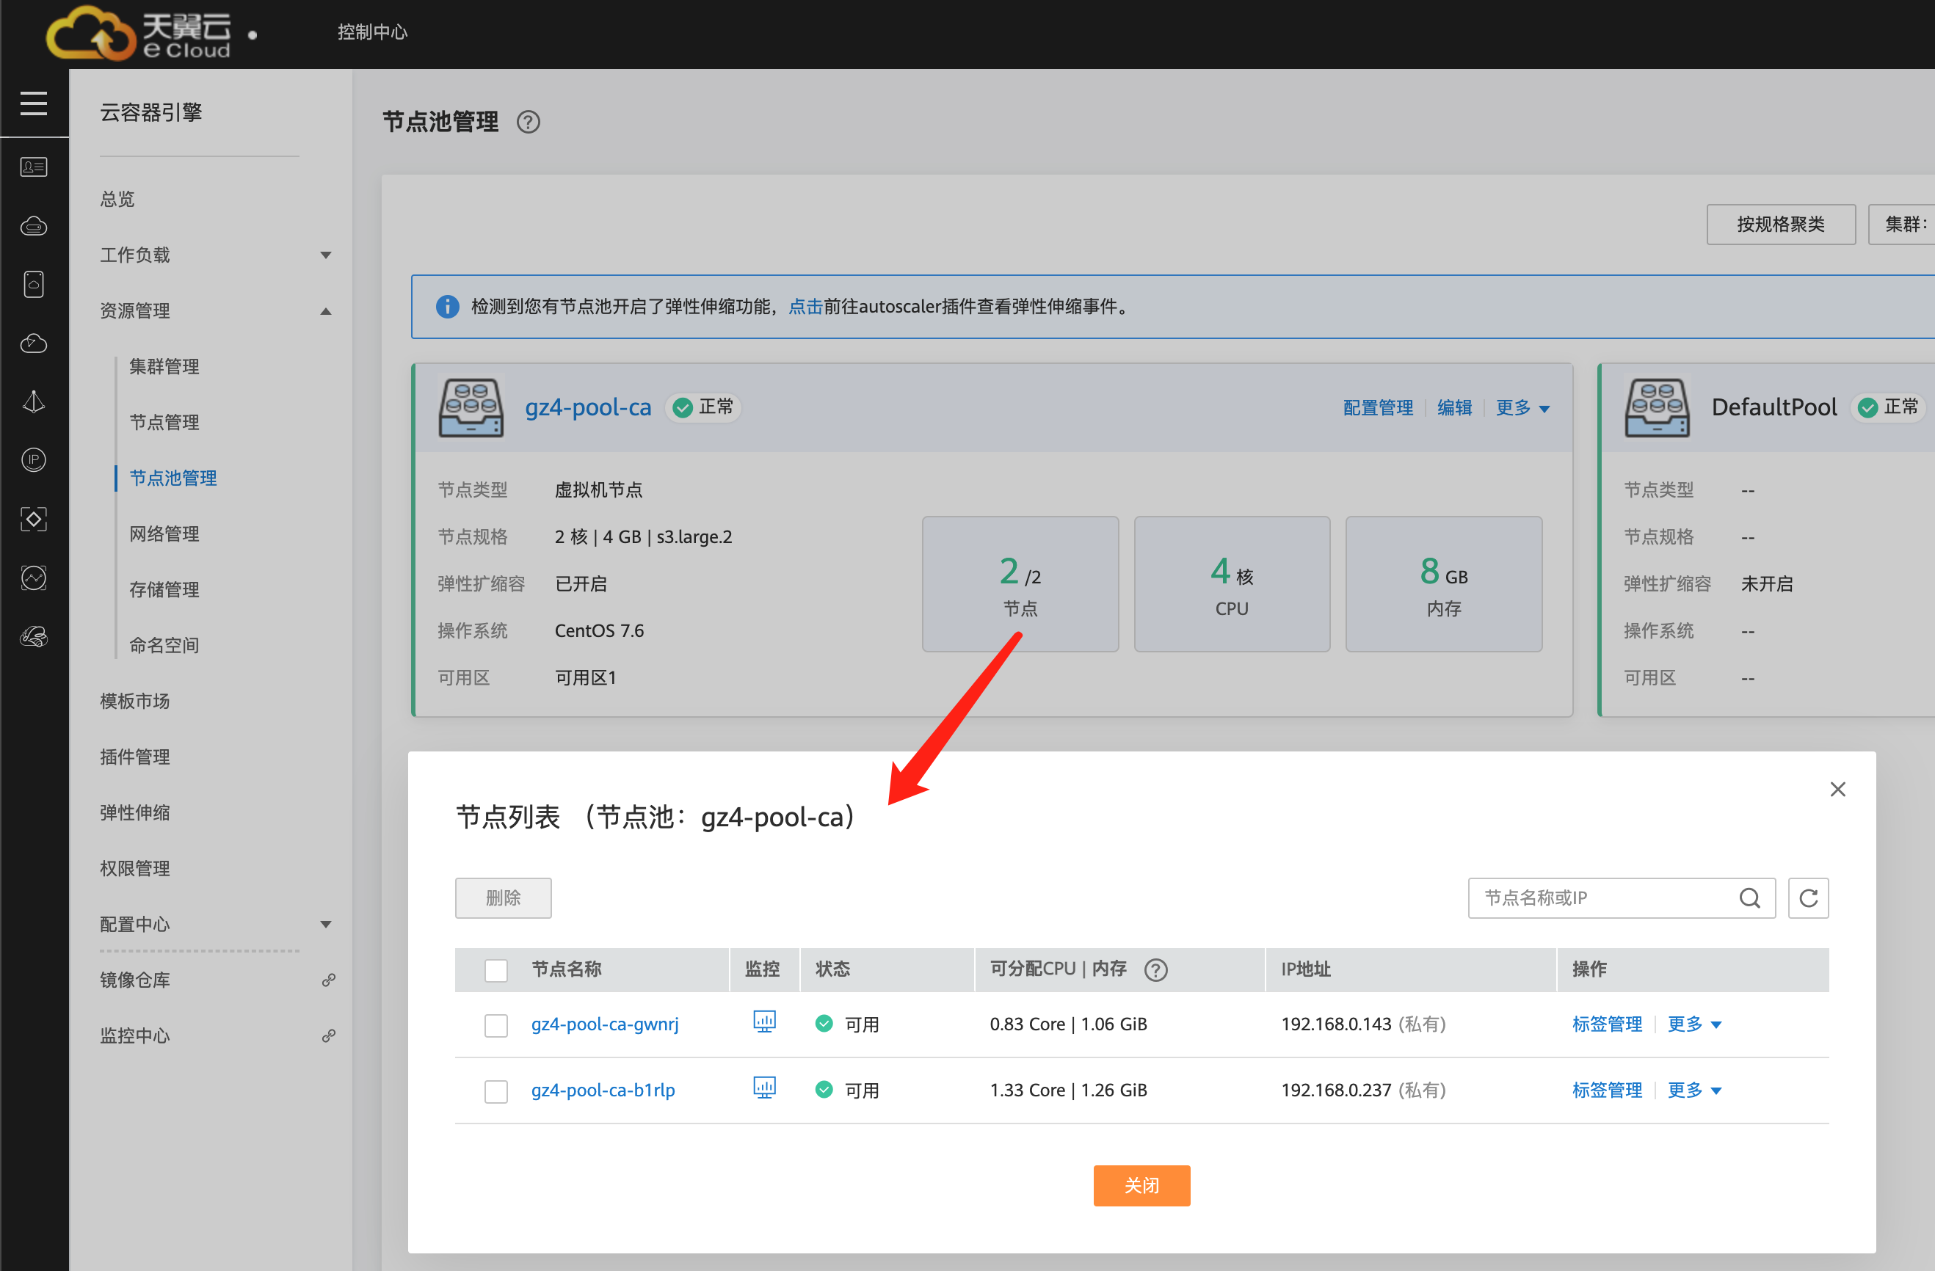Click the 节点名称或IP search field

[1602, 897]
